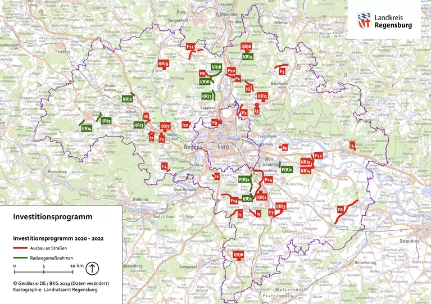This screenshot has width=431, height=304.
Task: Click the 0-5-10 km scale bar
Action: click(44, 272)
